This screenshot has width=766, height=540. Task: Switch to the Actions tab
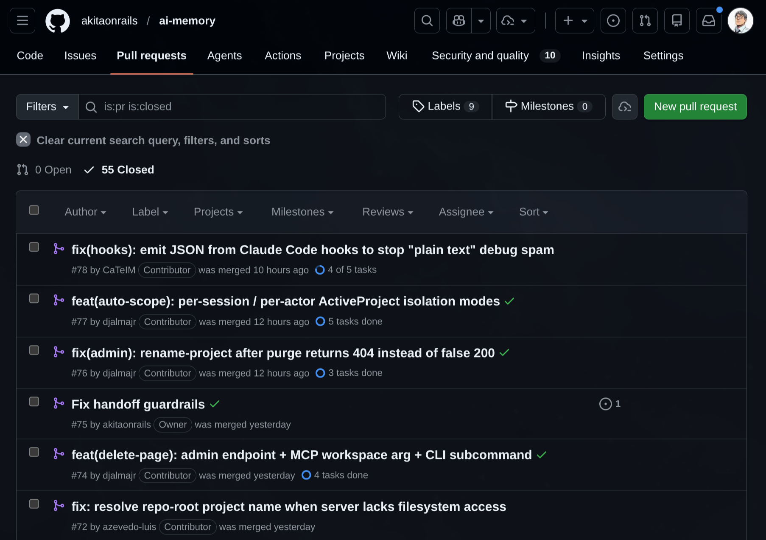[x=283, y=56]
